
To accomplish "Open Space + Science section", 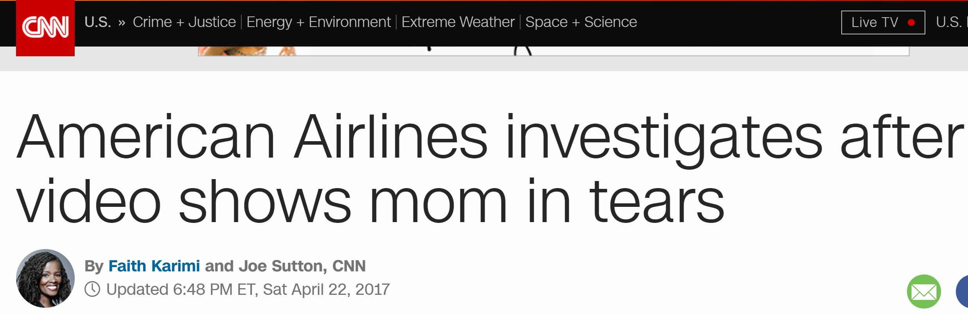I will (x=581, y=22).
